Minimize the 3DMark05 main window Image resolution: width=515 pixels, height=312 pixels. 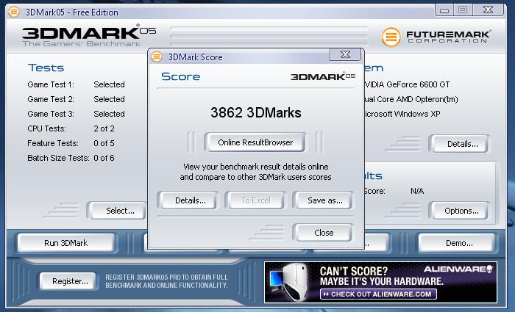[444, 10]
